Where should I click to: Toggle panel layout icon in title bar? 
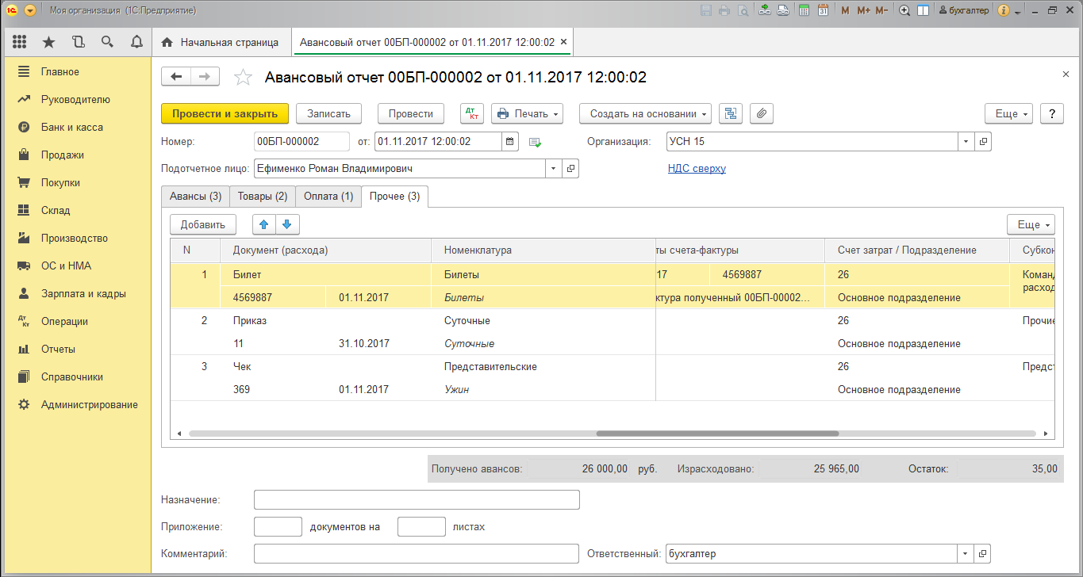923,10
